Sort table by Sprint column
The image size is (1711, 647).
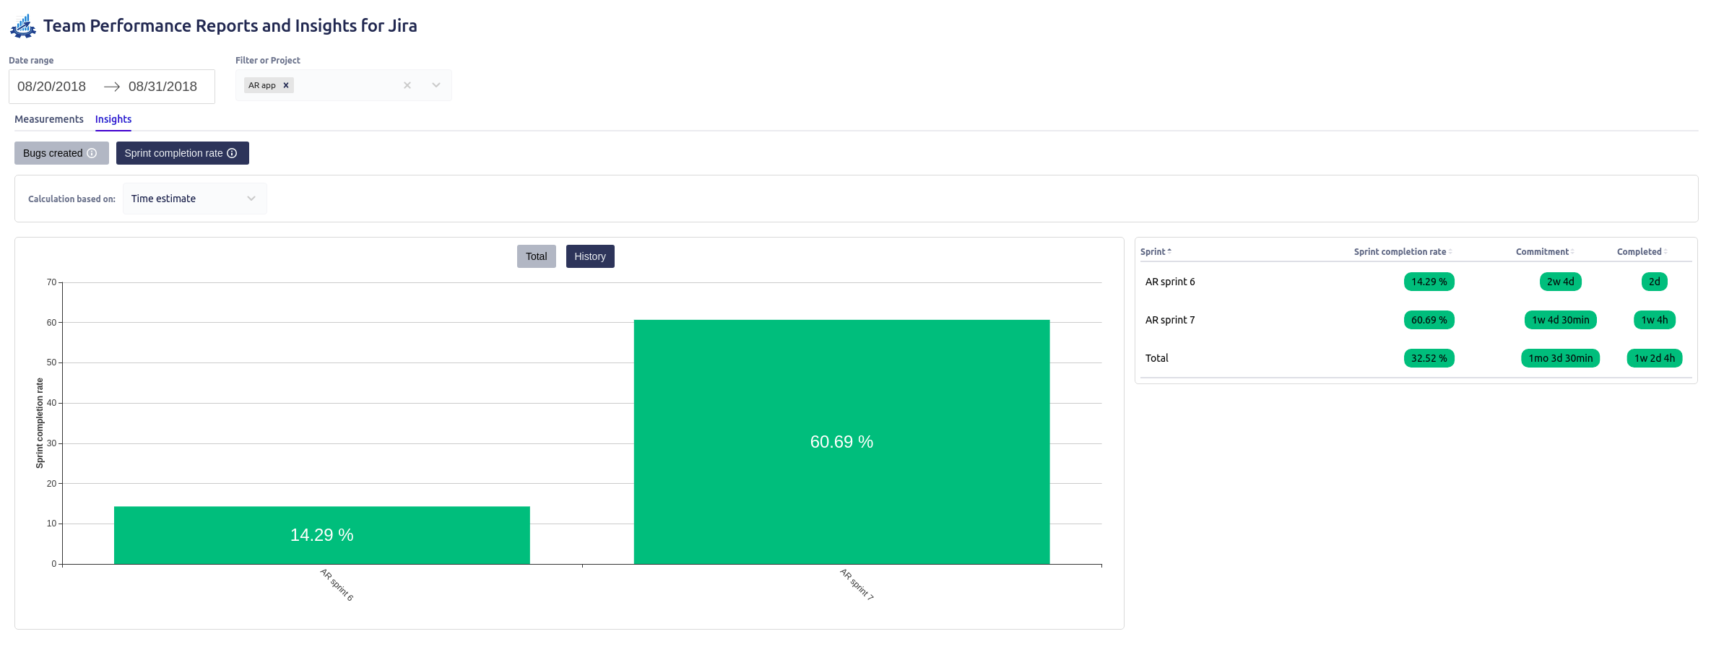point(1156,252)
